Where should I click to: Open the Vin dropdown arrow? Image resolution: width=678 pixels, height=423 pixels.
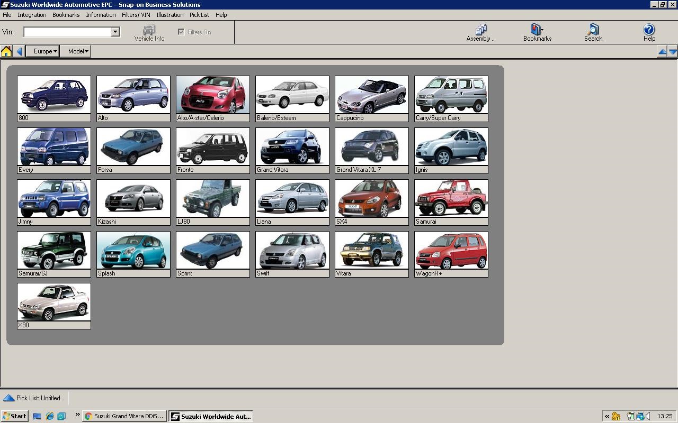click(115, 32)
